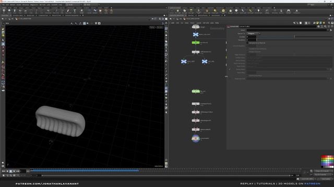Viewport: 334px width, 187px height.
Task: Switch to the Material Palette pane tab
Action: (202, 16)
